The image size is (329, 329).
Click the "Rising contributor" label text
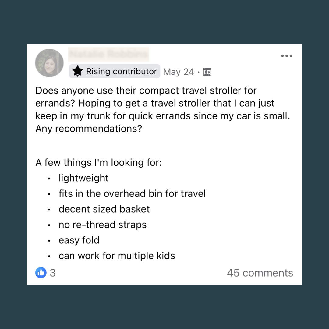(x=121, y=71)
